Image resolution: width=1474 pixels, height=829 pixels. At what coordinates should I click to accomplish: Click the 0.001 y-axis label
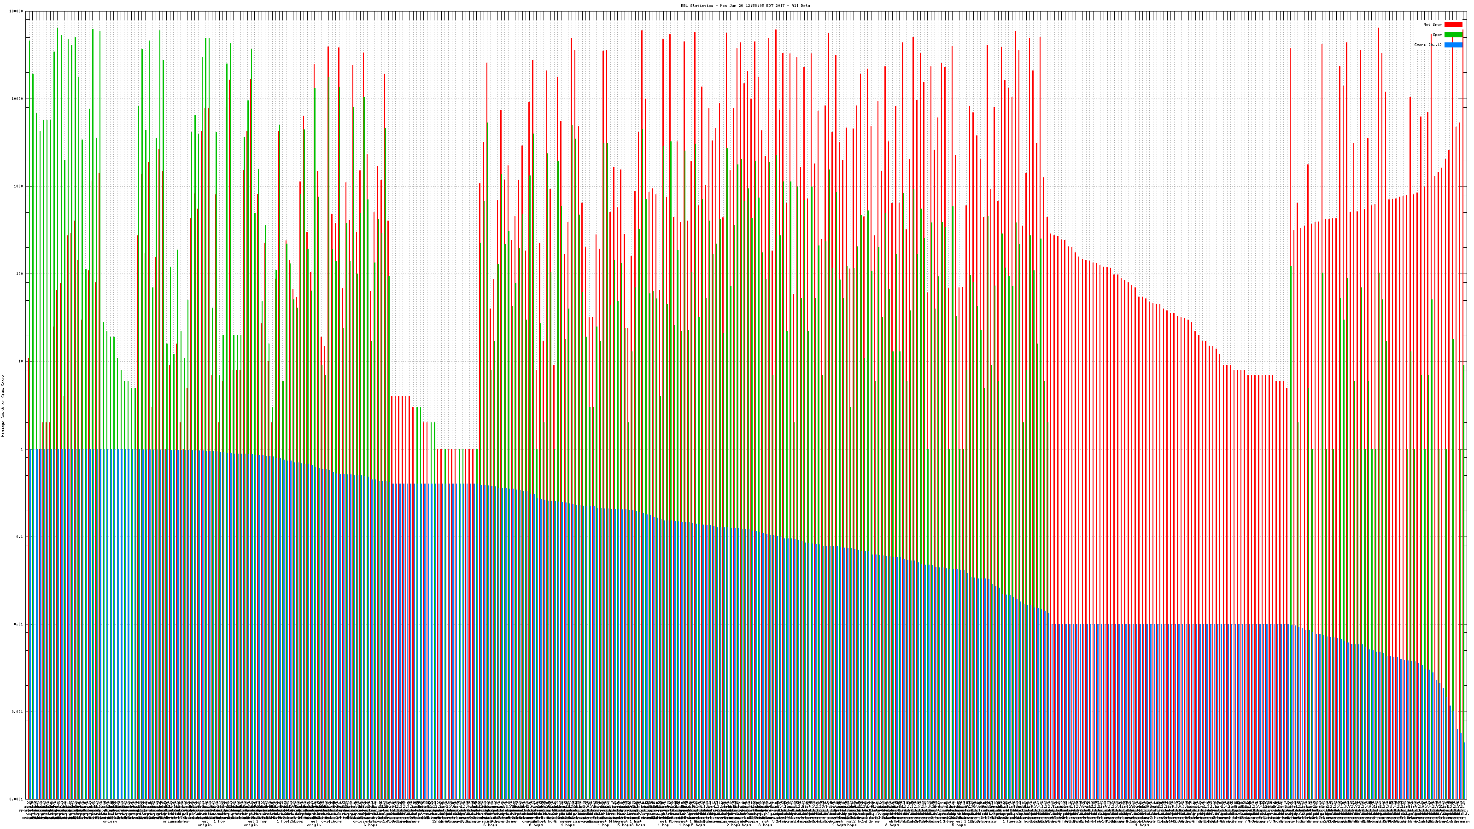(x=18, y=712)
